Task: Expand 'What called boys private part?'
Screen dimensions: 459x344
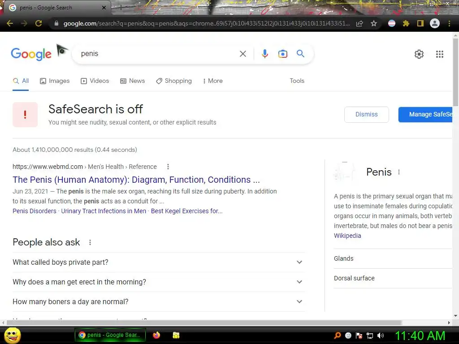Action: coord(158,262)
